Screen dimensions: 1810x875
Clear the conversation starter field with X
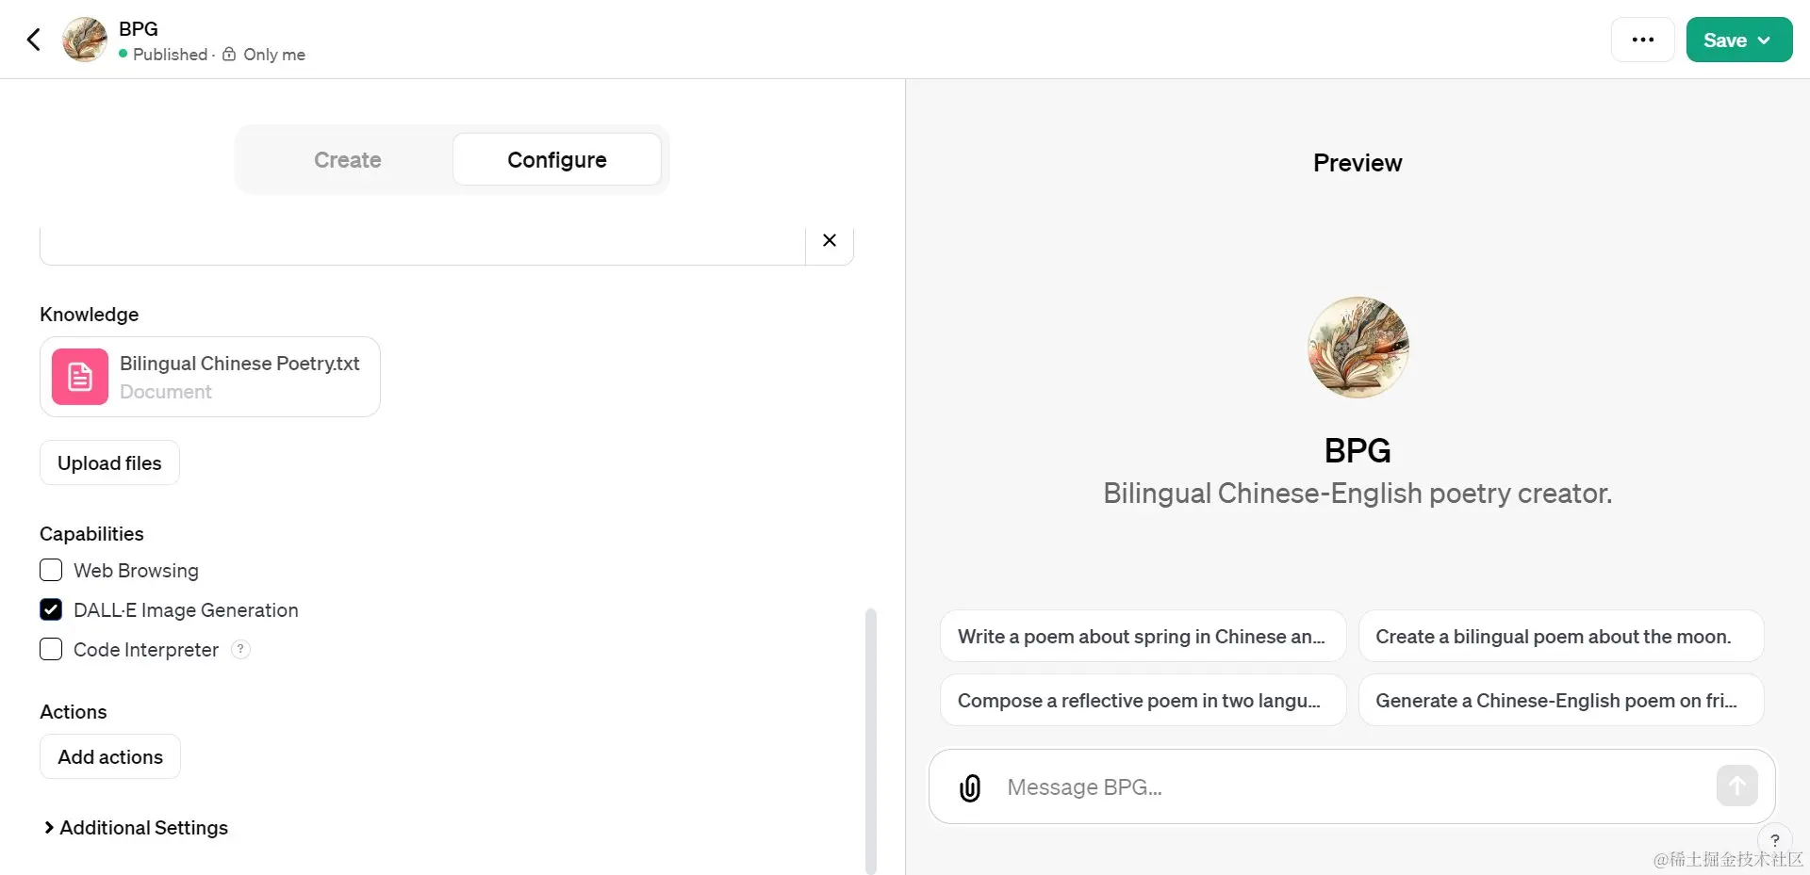pos(829,240)
